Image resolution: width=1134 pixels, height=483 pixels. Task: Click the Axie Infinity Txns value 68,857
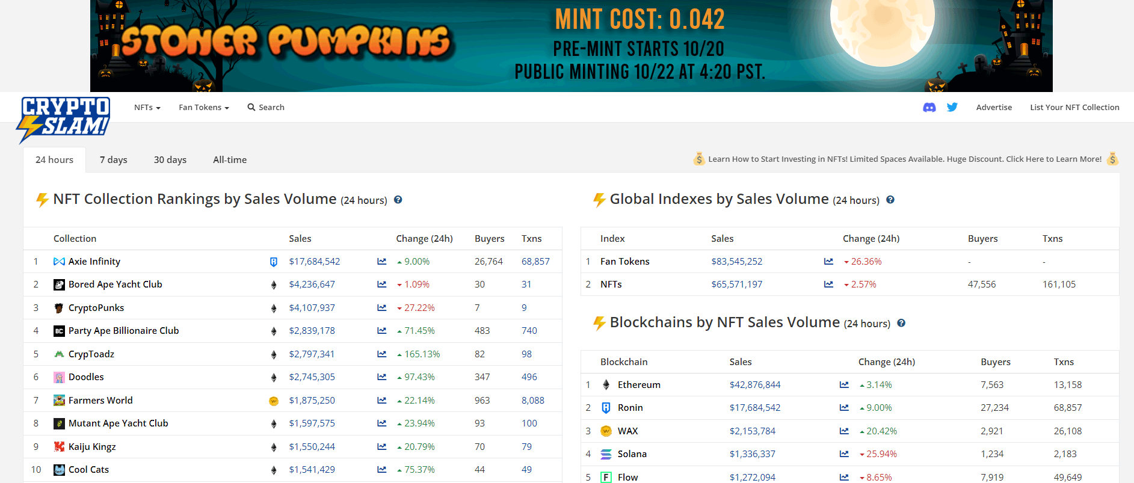[535, 262]
